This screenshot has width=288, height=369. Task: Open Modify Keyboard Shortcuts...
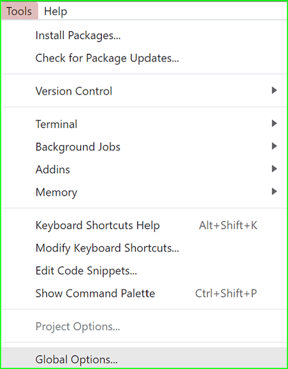[x=107, y=248]
